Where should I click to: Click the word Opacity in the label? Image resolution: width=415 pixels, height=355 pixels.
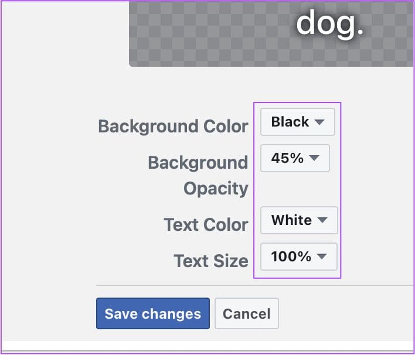pos(216,189)
